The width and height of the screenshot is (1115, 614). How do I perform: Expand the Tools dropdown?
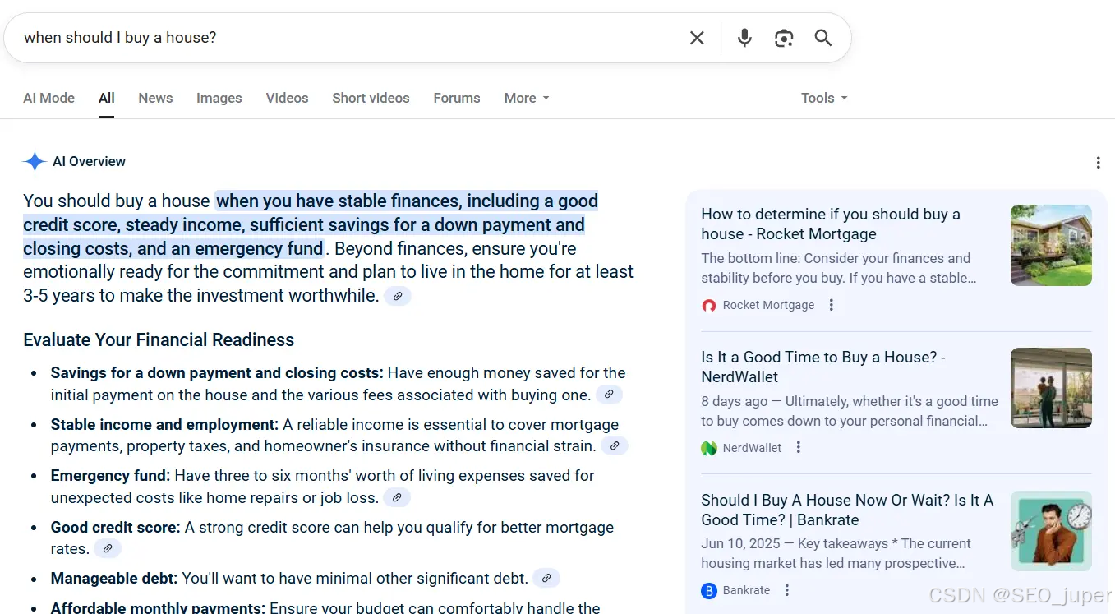coord(824,98)
